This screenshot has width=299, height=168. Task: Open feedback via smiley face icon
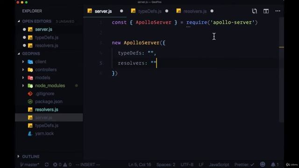coord(263,164)
